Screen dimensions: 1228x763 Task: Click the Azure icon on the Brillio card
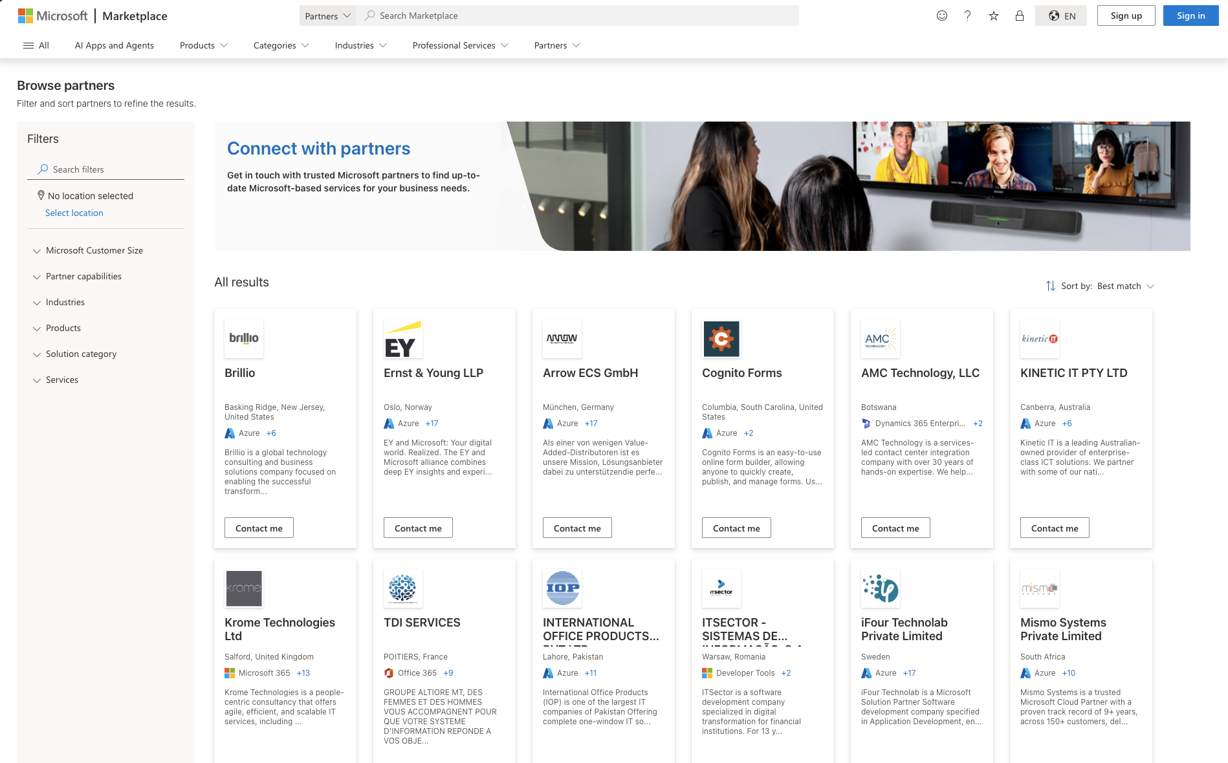(x=230, y=433)
